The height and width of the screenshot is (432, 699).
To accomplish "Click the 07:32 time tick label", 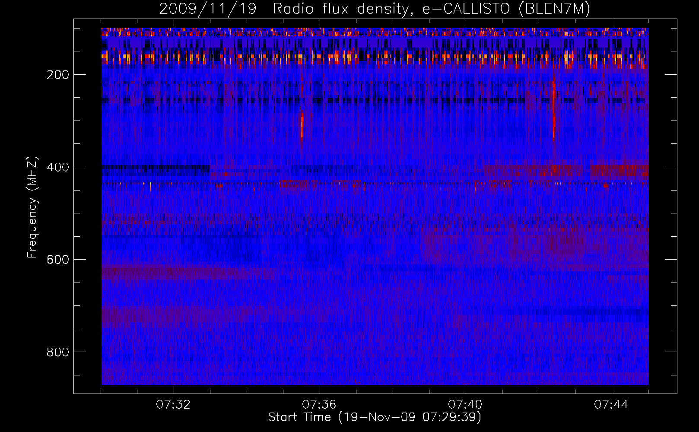I will point(173,405).
